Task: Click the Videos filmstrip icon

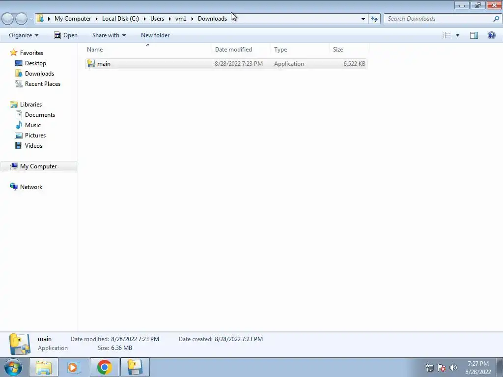Action: (x=19, y=145)
